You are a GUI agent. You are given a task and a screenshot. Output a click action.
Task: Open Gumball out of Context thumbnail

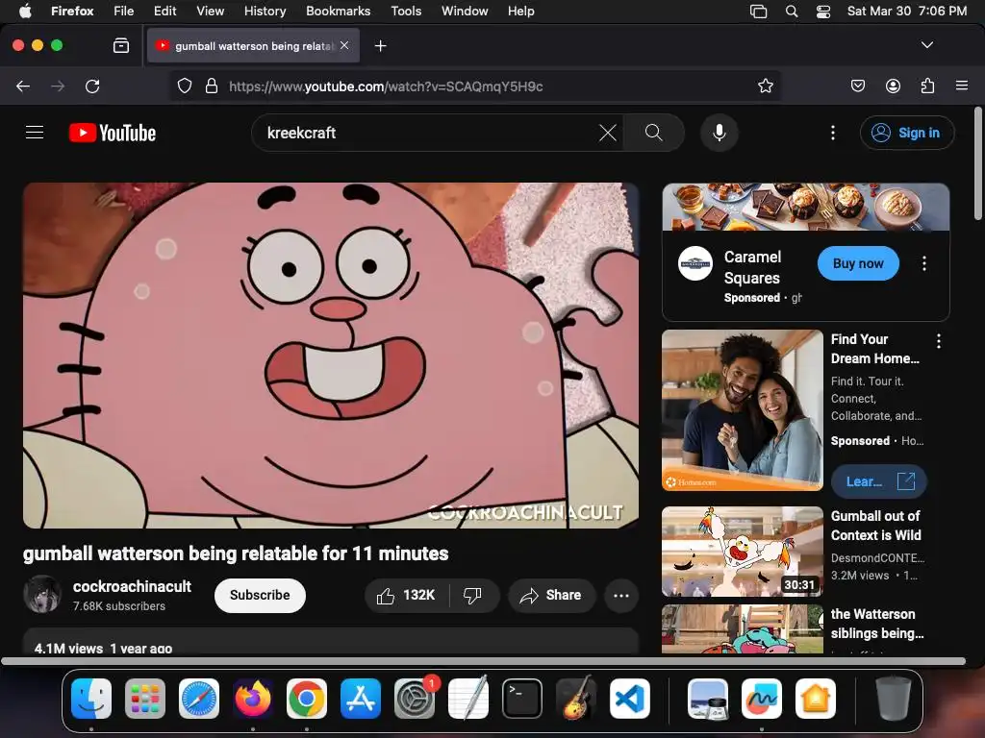tap(743, 552)
